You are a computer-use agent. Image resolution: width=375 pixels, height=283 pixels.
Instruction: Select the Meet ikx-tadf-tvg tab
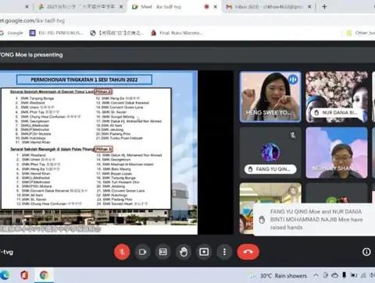161,7
